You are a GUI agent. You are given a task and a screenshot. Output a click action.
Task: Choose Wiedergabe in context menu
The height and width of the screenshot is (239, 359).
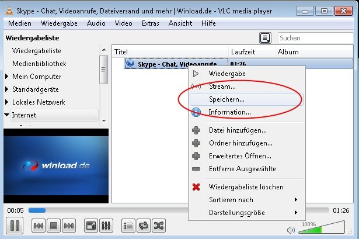pos(247,74)
